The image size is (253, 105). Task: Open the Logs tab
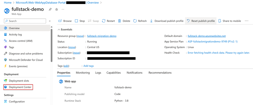coord(98,73)
